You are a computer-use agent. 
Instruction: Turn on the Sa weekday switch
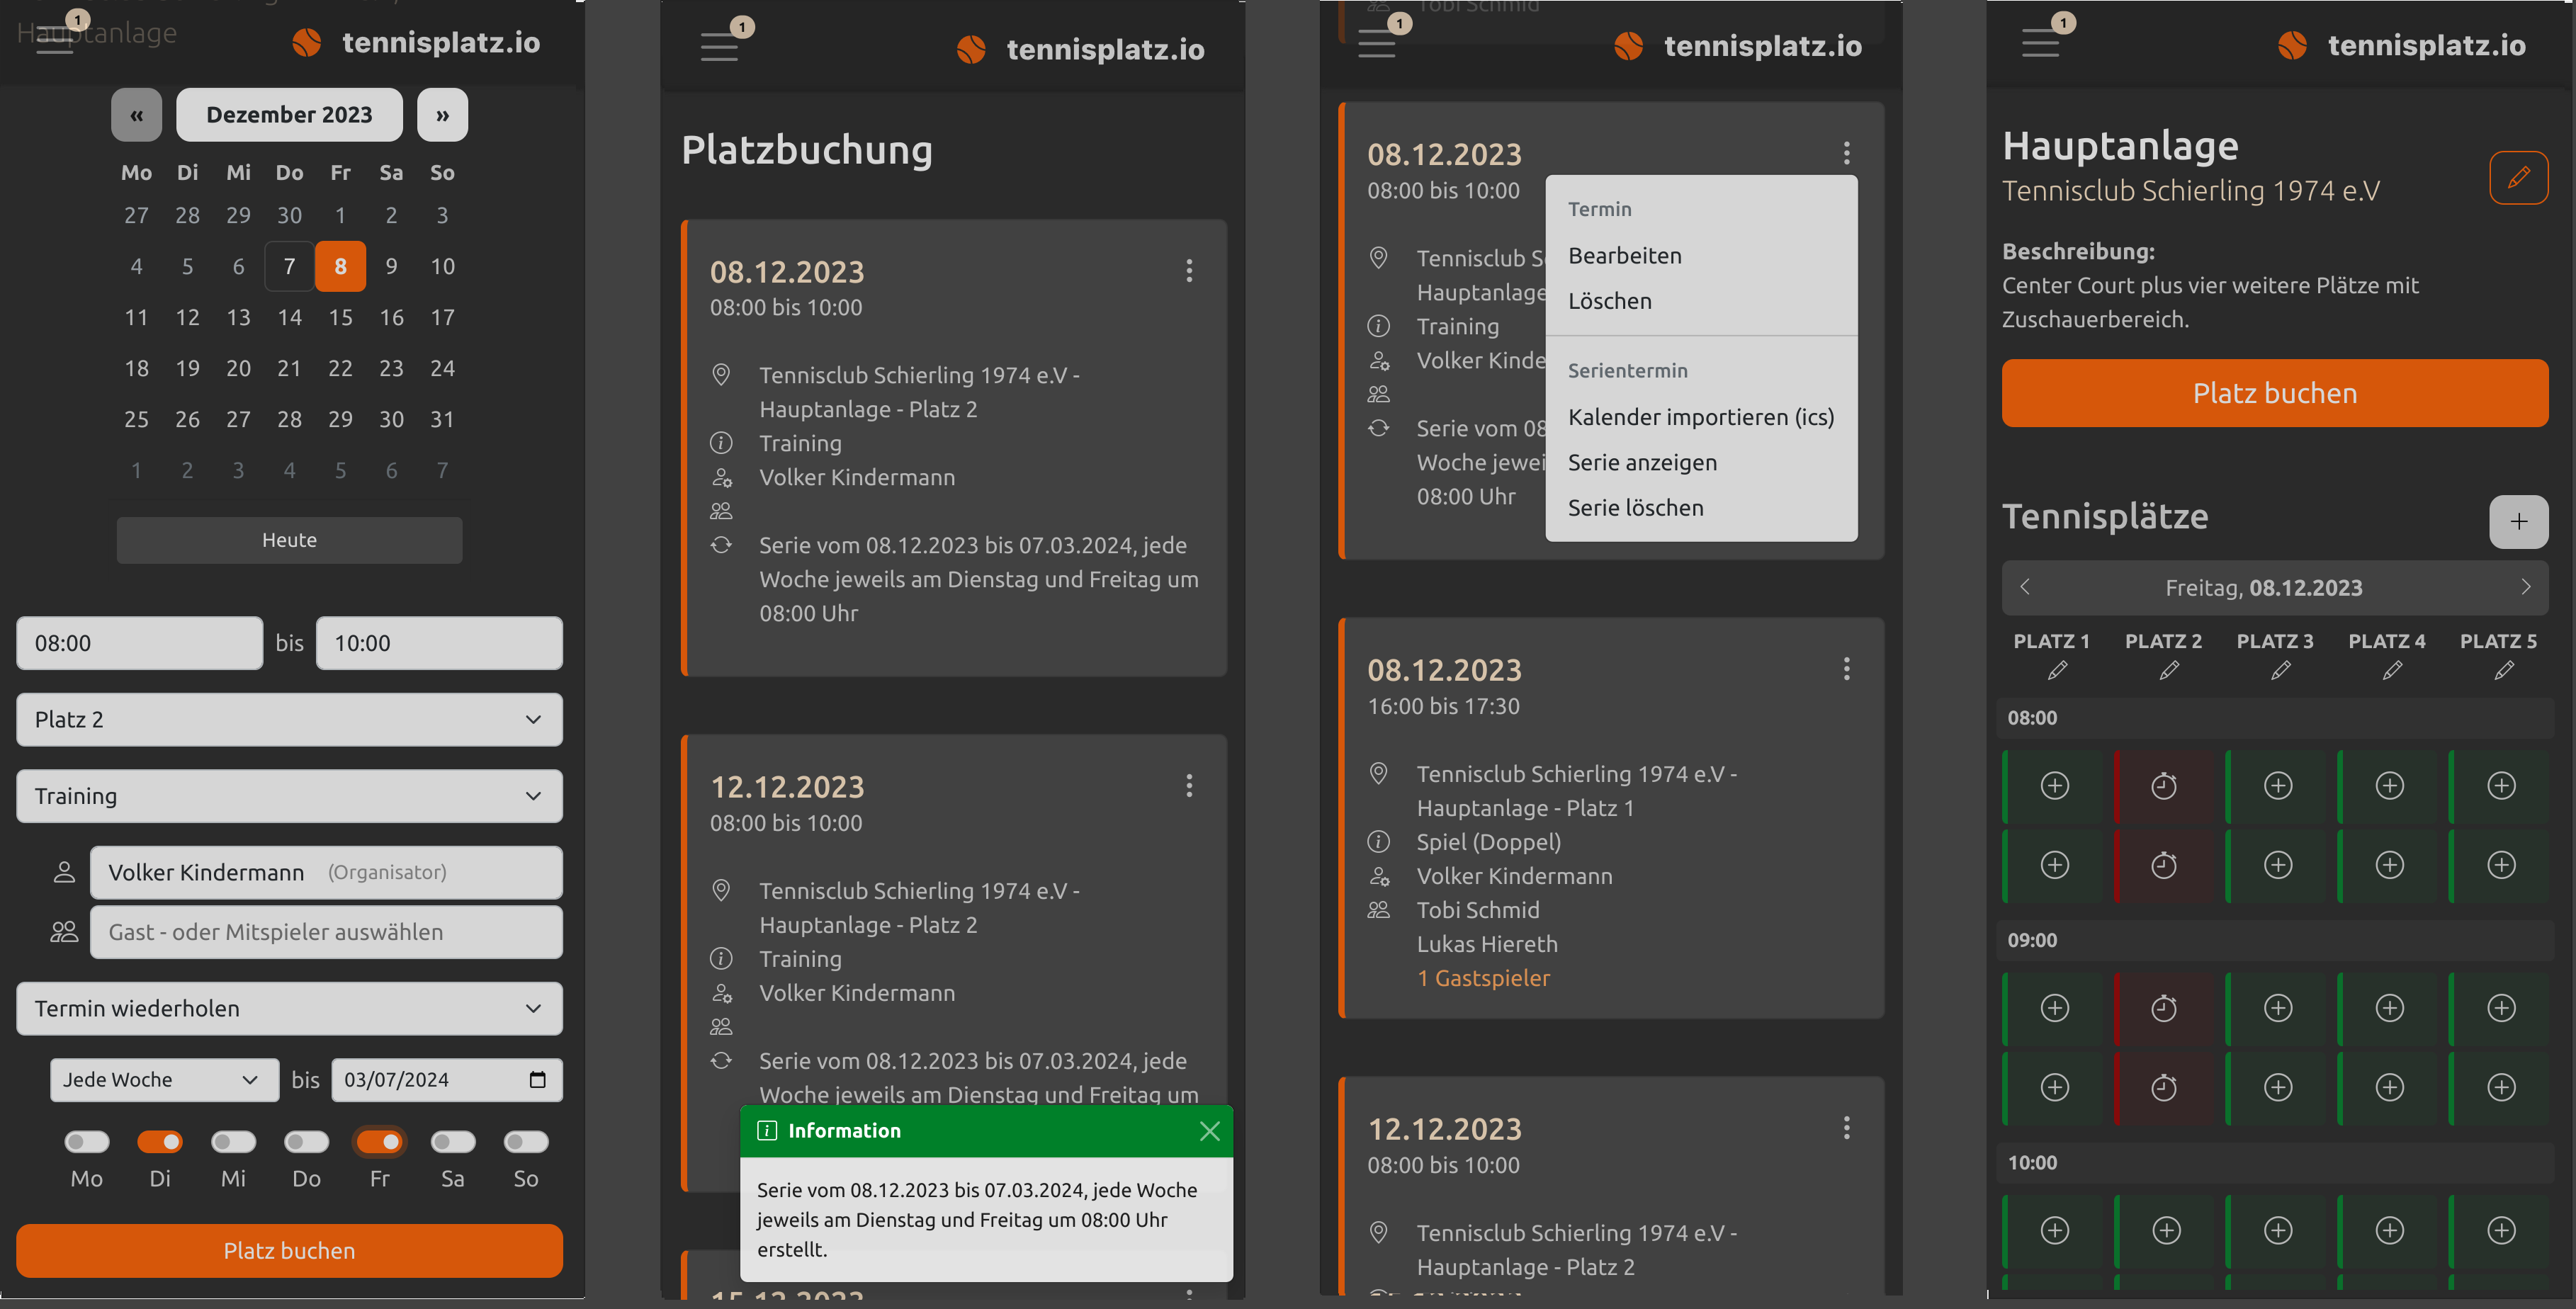tap(453, 1141)
